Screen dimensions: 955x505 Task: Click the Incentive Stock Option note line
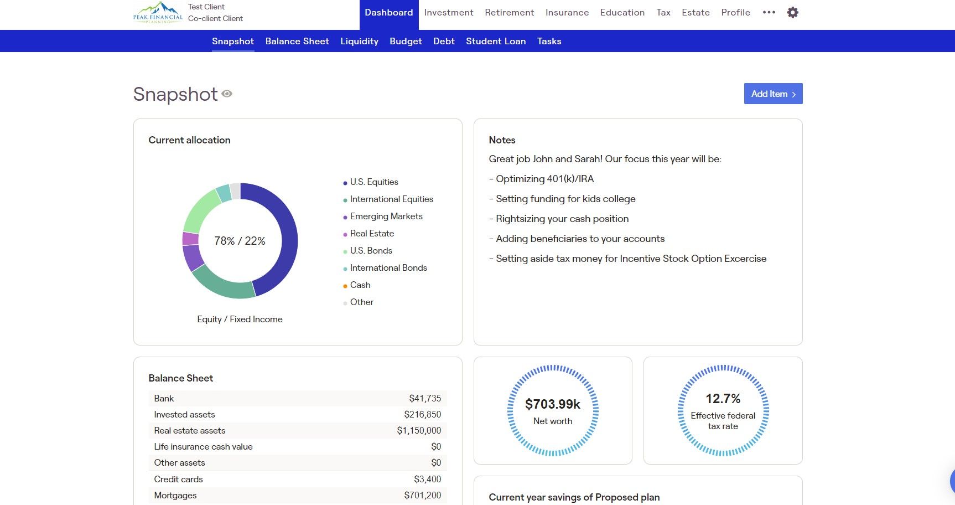click(x=627, y=259)
